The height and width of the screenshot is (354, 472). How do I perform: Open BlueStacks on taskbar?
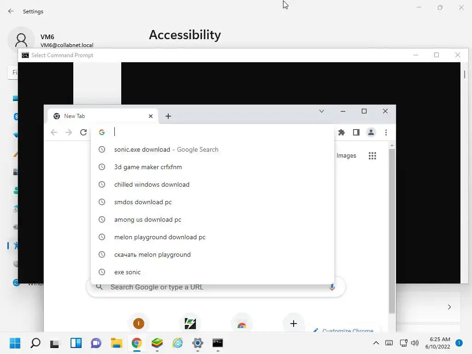[157, 343]
